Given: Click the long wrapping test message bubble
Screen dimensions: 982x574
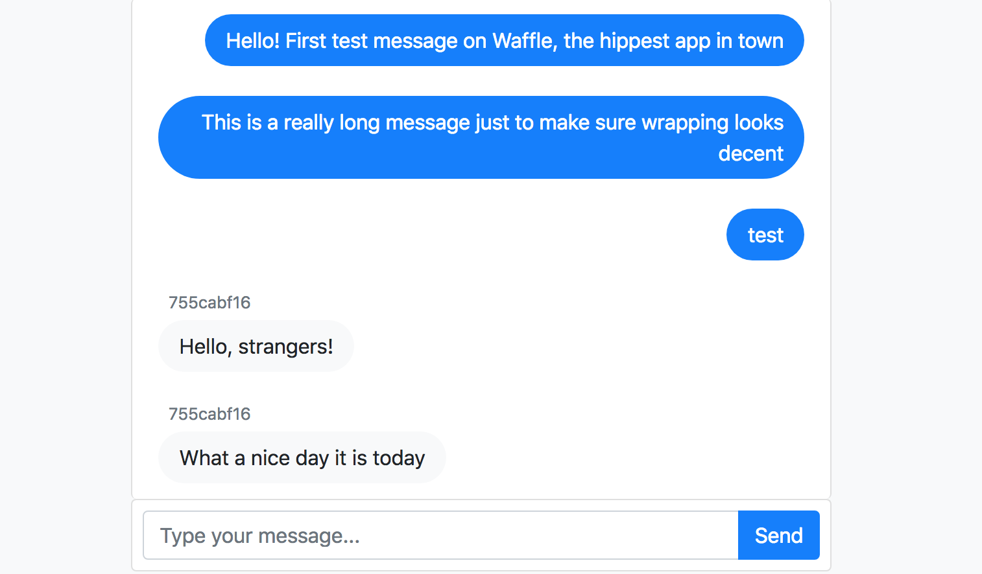Looking at the screenshot, I should 480,137.
